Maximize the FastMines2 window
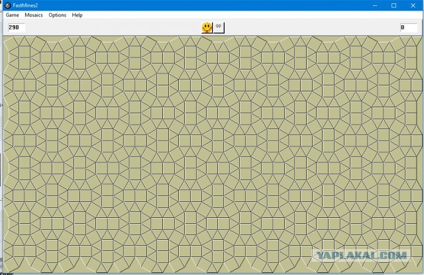Screen dimensions: 424x275 coord(394,5)
